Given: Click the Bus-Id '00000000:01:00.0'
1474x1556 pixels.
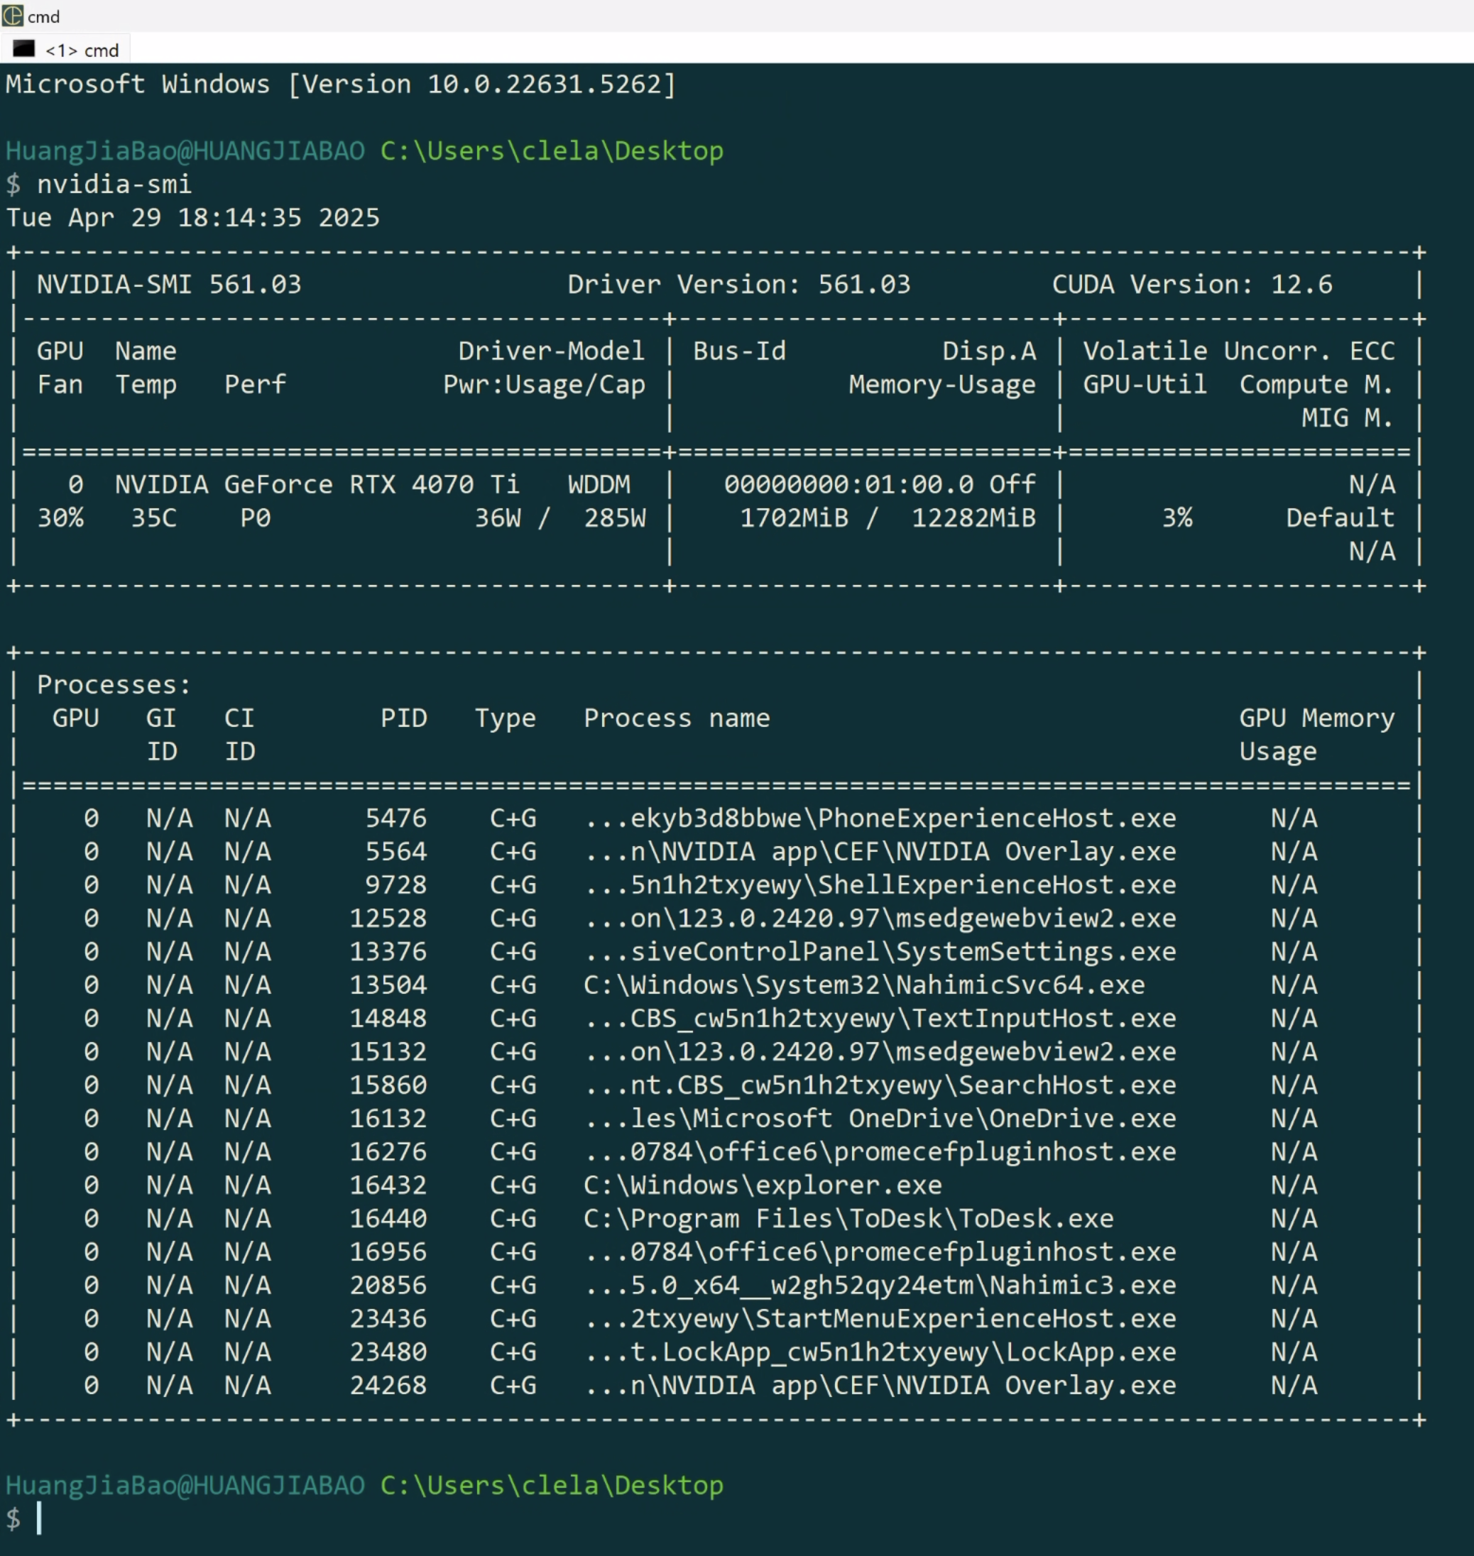Looking at the screenshot, I should 848,485.
